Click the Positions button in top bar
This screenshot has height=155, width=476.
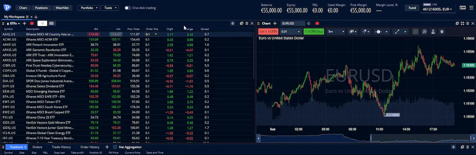[41, 7]
